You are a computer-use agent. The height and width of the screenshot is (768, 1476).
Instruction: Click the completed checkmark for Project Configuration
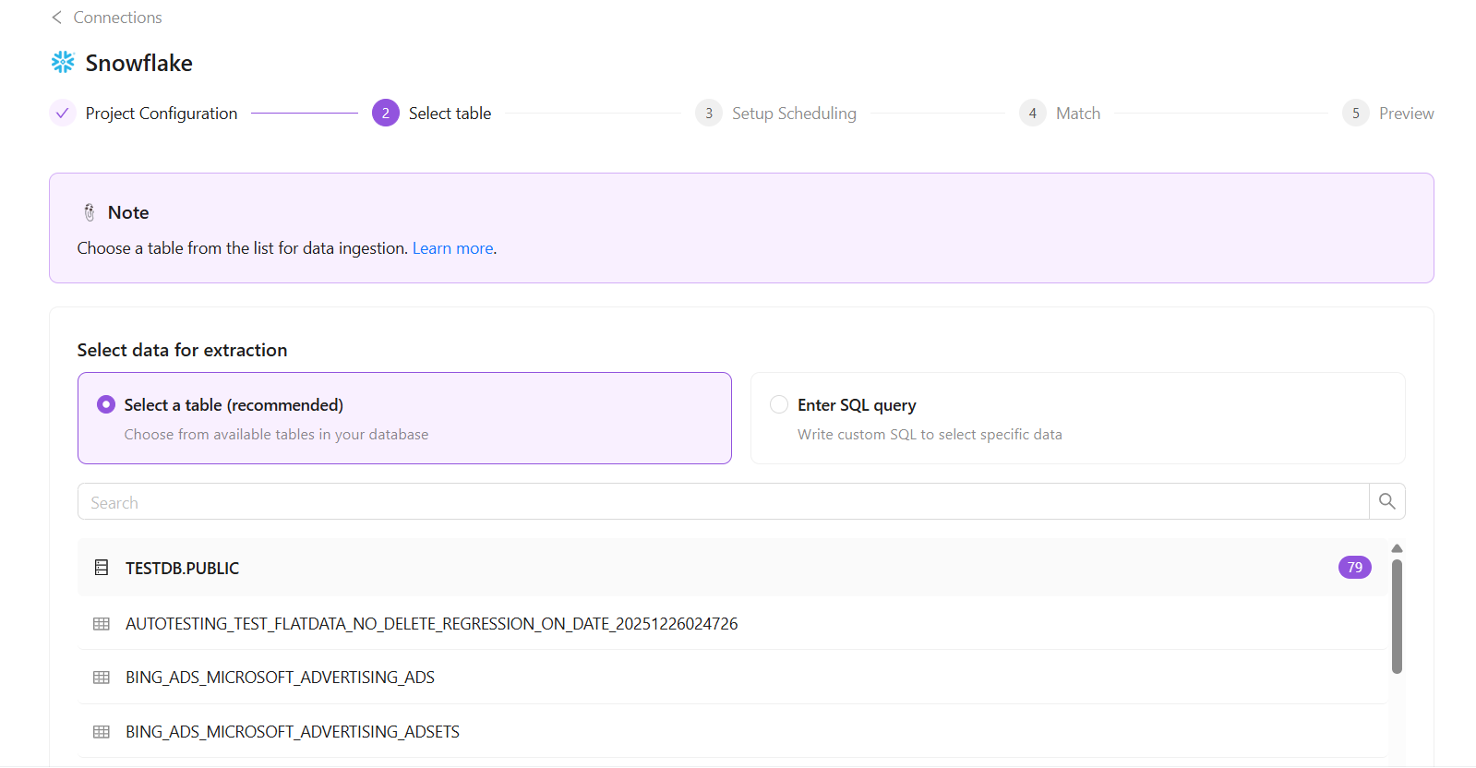coord(62,113)
